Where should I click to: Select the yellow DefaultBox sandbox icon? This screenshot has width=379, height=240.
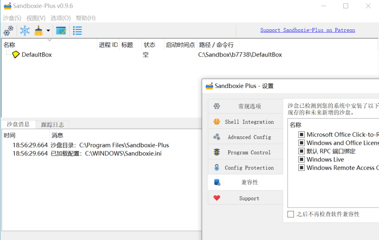(x=16, y=55)
